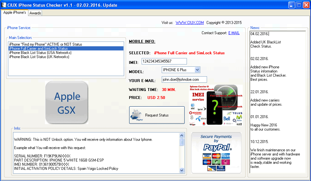Click the 'Added UK BlackList' news entry
Screen dimensions: 311x181
point(265,44)
